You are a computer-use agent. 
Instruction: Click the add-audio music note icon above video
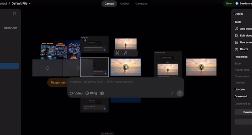coord(126,53)
